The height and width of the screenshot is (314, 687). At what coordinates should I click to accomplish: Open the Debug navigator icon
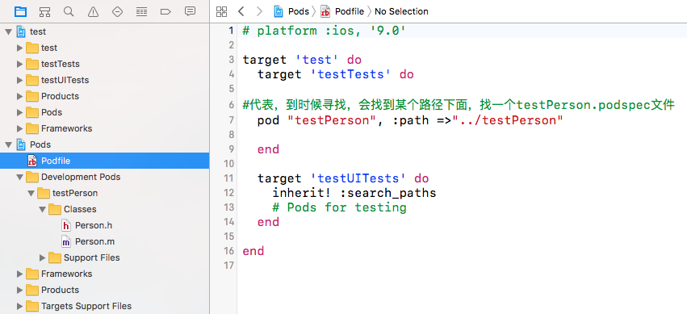point(141,11)
